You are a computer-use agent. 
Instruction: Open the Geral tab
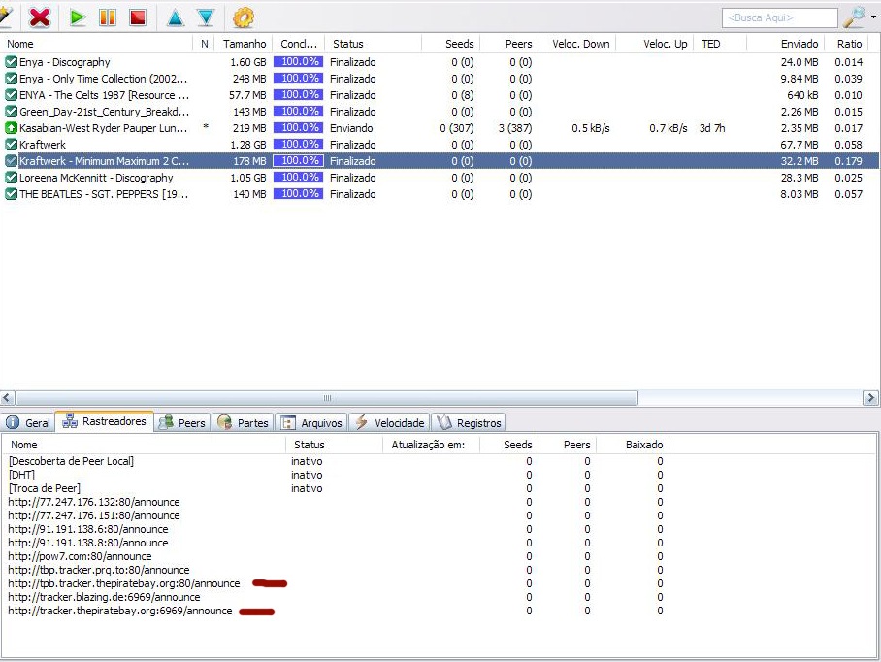pos(28,422)
